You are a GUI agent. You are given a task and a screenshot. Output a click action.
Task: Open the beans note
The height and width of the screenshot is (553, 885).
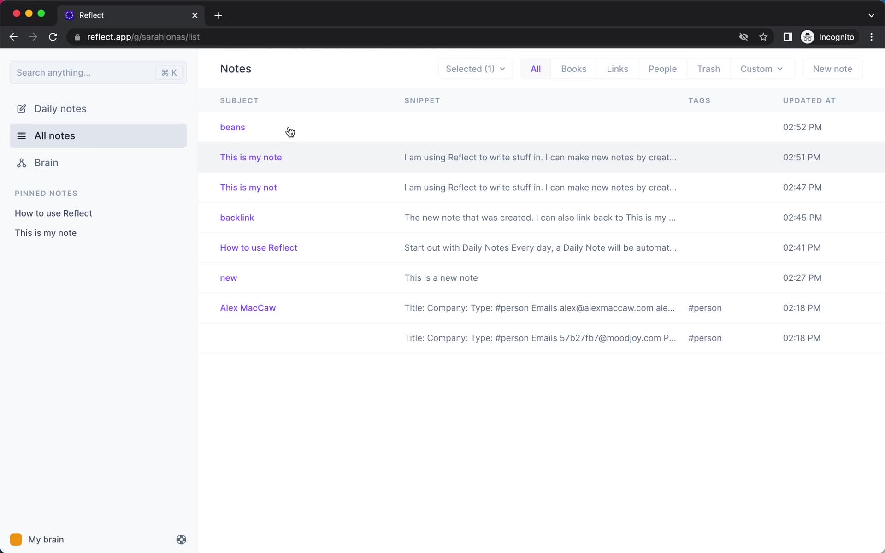click(x=233, y=127)
